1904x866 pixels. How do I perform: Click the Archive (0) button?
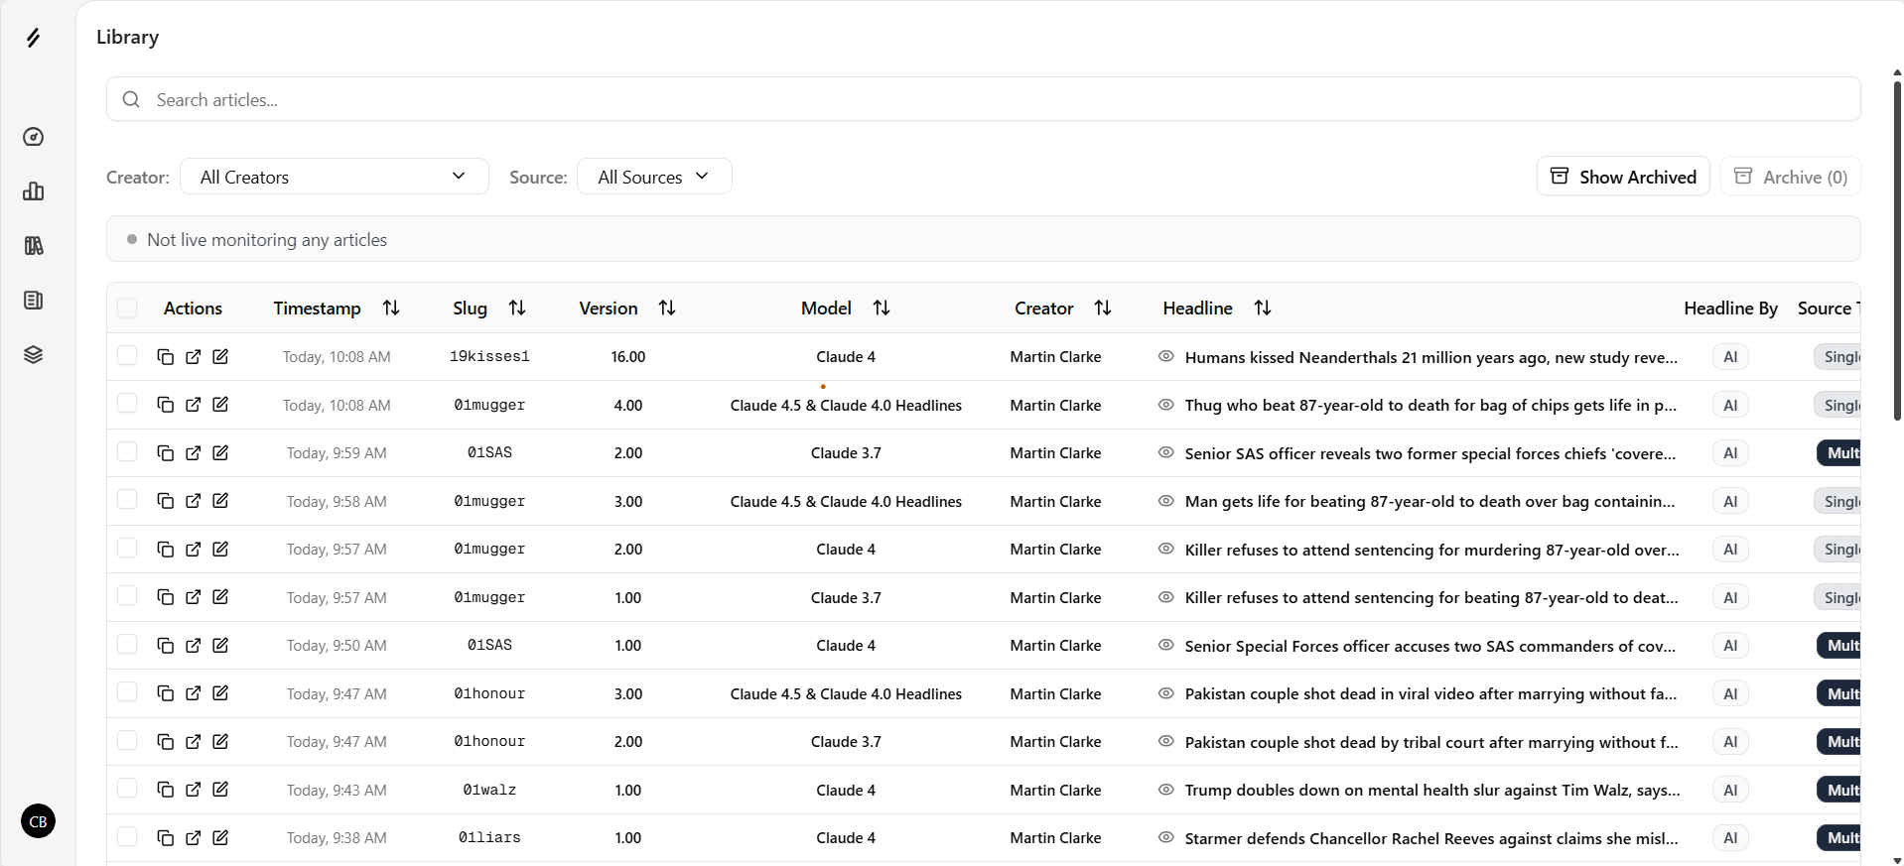pyautogui.click(x=1790, y=177)
